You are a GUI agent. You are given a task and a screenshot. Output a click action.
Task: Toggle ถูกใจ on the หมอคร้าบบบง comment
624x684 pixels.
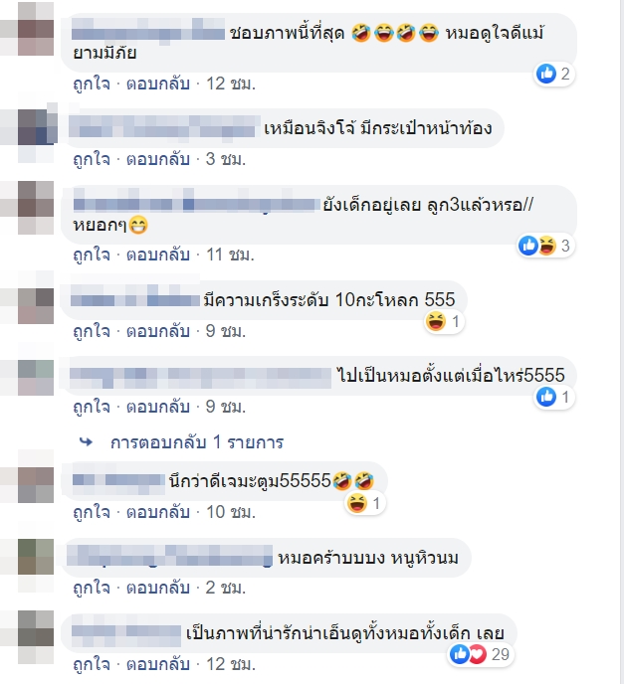(92, 588)
